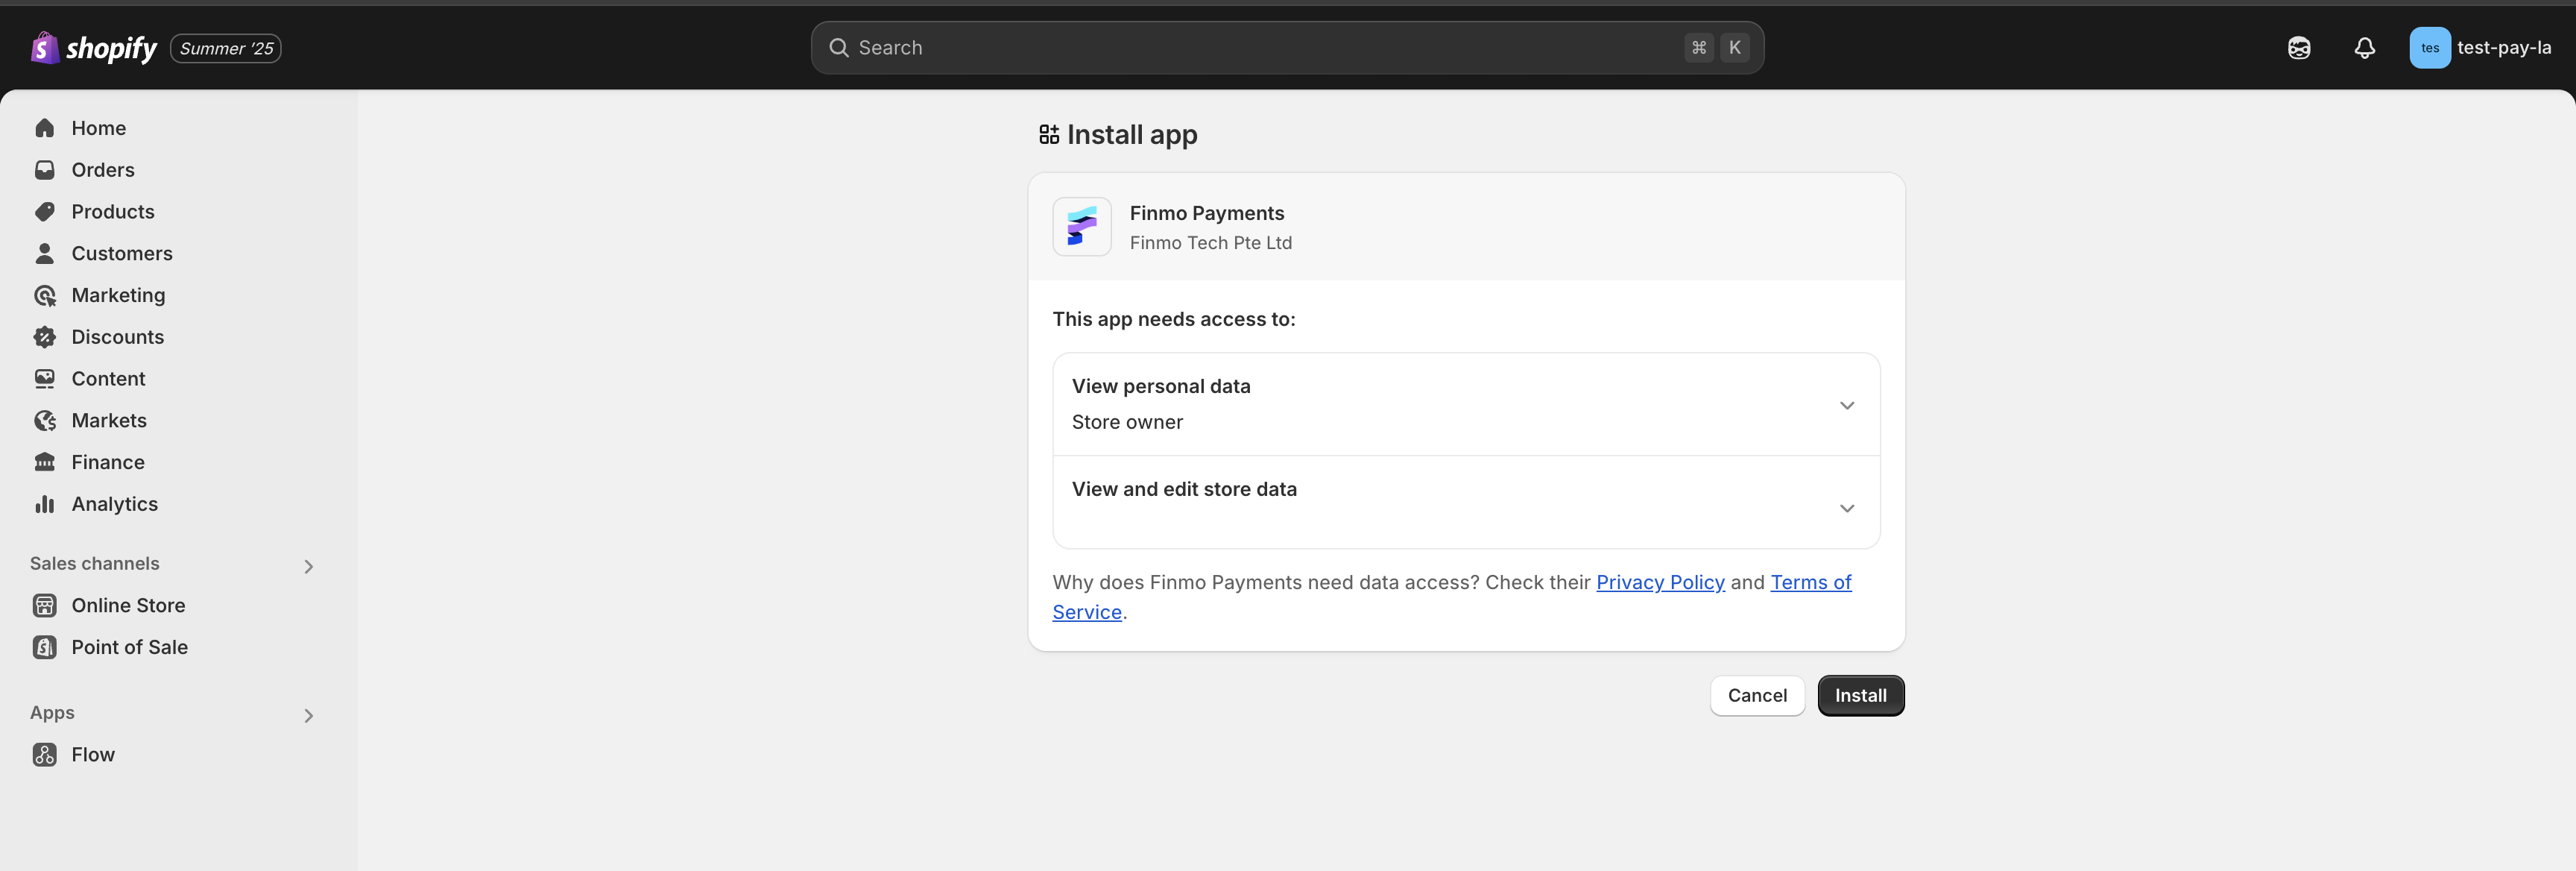2576x871 pixels.
Task: Expand the Apps section chevron
Action: pyautogui.click(x=309, y=716)
